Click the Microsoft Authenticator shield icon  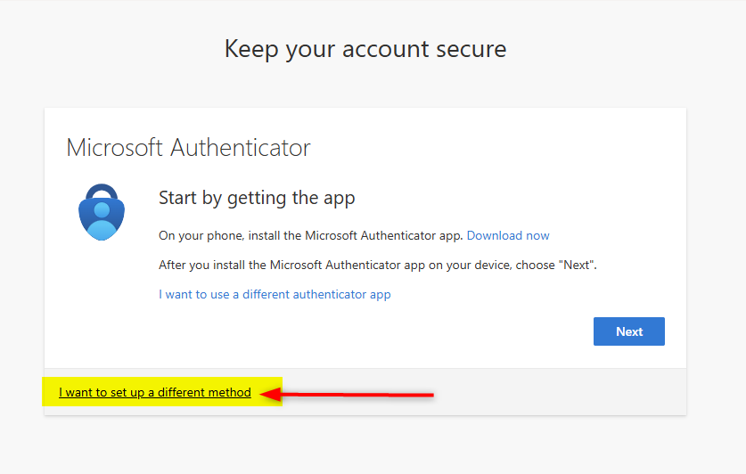click(x=102, y=212)
